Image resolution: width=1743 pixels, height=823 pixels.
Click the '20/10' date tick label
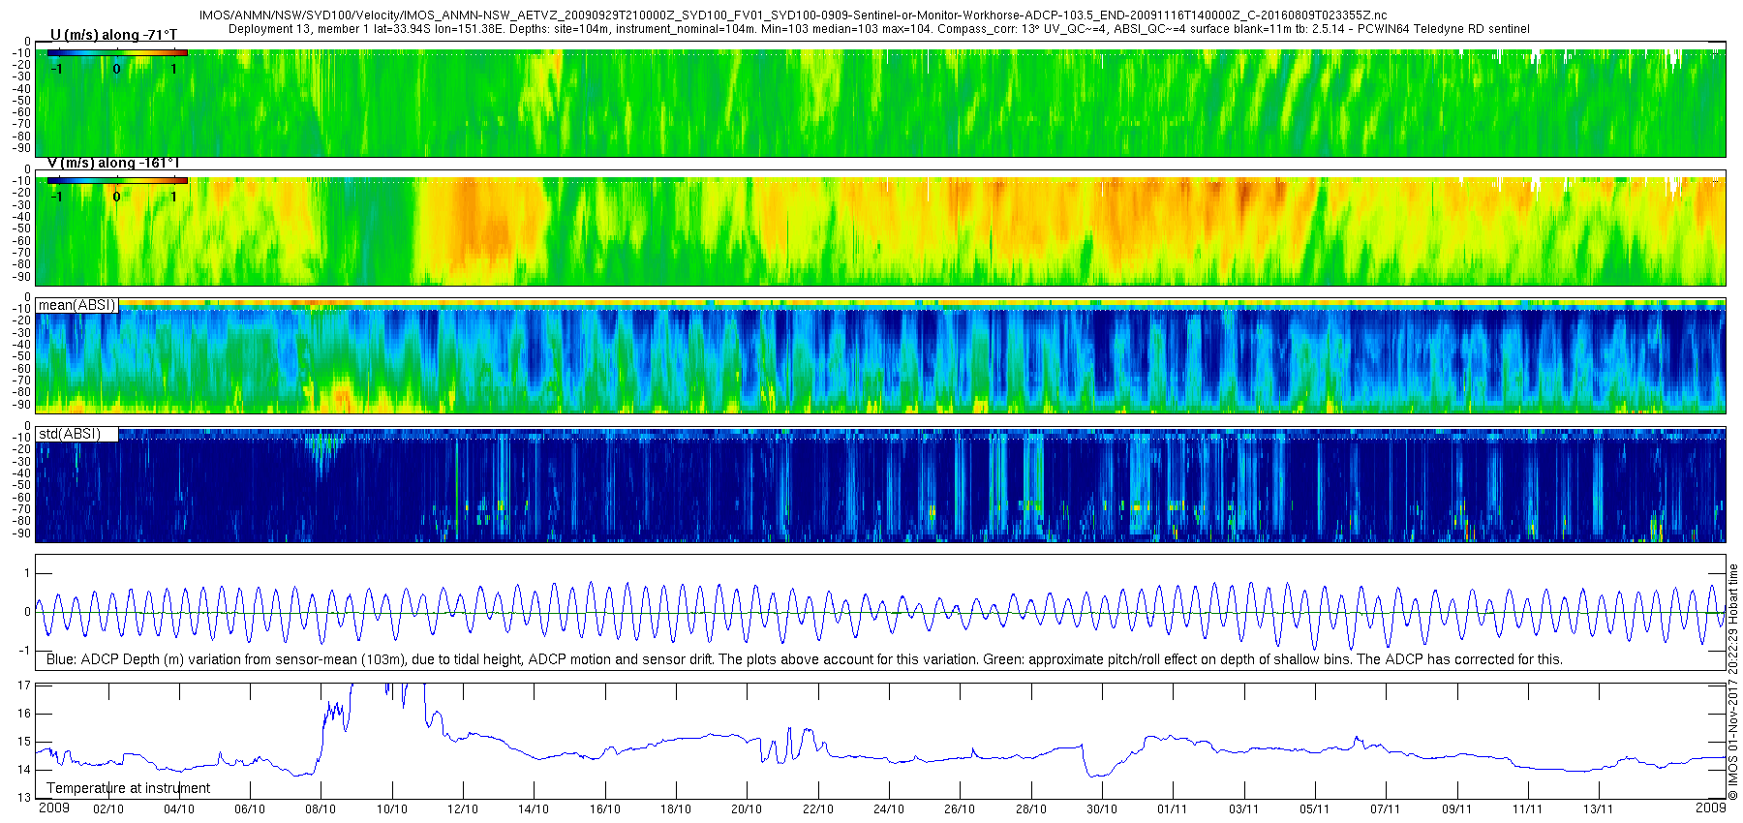point(747,809)
